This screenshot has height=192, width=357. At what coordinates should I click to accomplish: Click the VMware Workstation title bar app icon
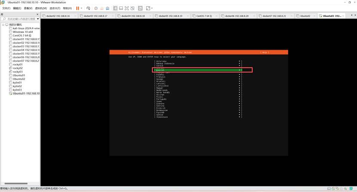coord(3,2)
